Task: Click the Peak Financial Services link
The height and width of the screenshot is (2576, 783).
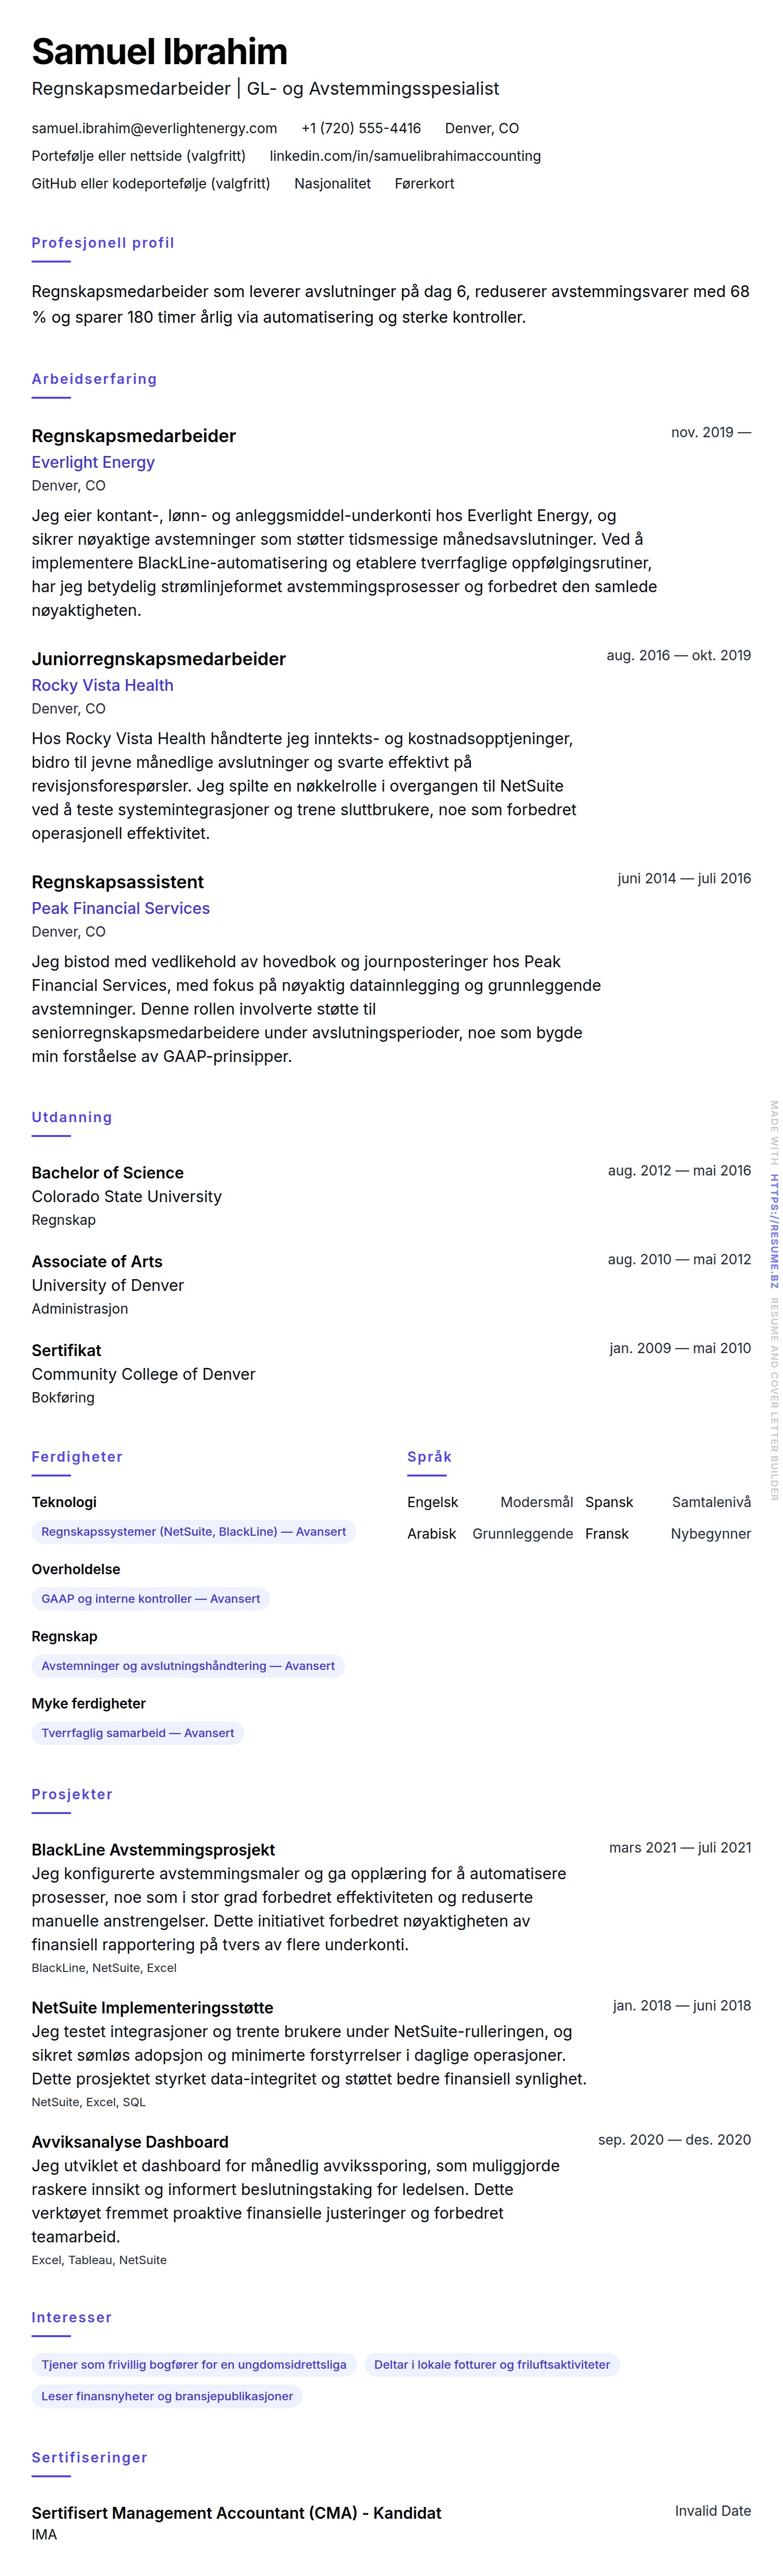Action: pyautogui.click(x=120, y=908)
